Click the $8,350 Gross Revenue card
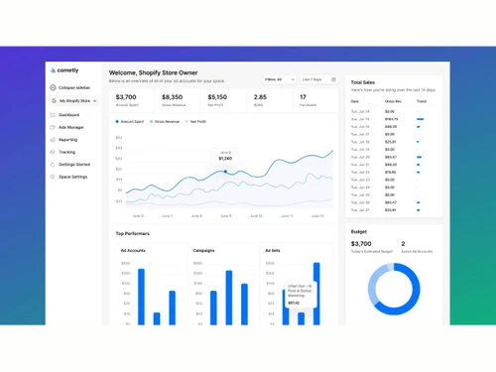 point(178,100)
